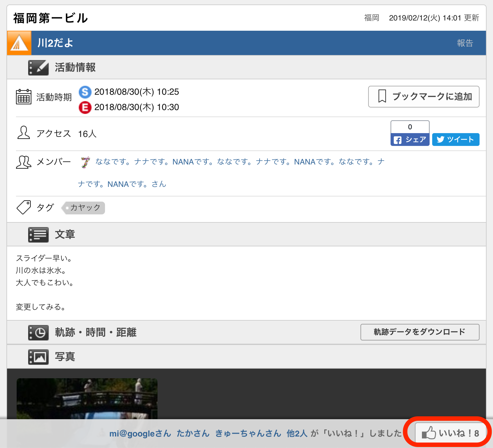Screen dimensions: 493x448
Task: Click the end time 2018/08/30(木) 10:30
Action: click(x=137, y=107)
